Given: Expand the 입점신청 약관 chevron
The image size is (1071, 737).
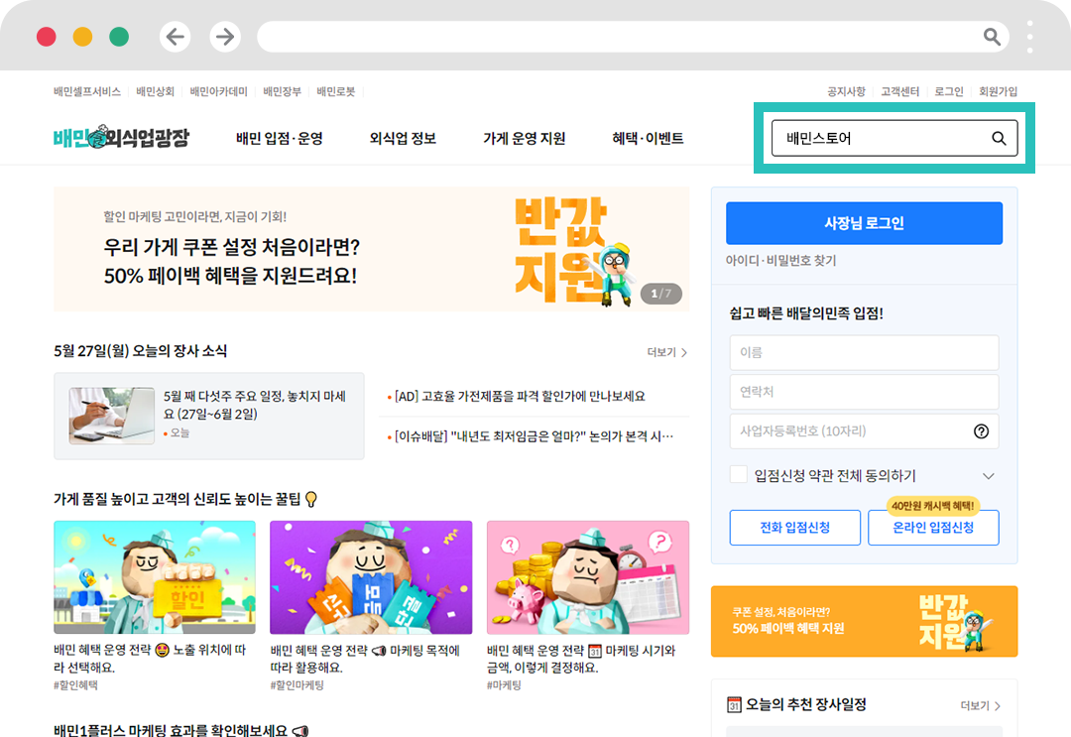Looking at the screenshot, I should click(988, 476).
